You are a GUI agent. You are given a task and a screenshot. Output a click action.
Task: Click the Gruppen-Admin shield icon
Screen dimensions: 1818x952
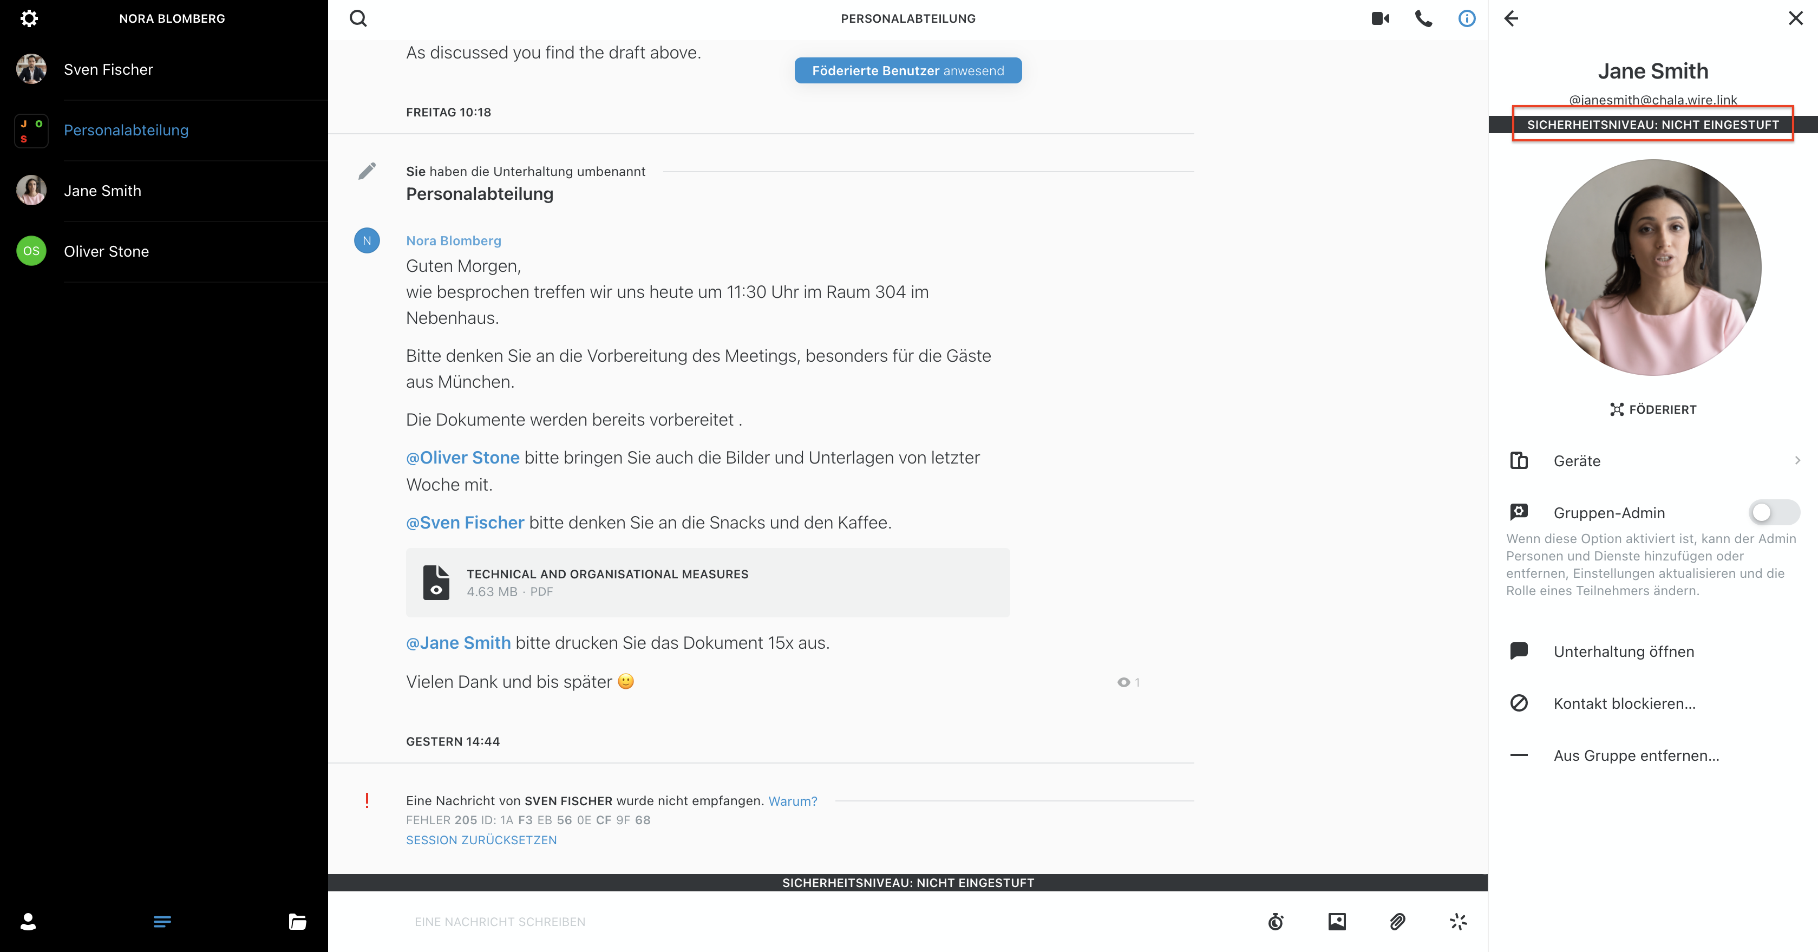pyautogui.click(x=1519, y=512)
